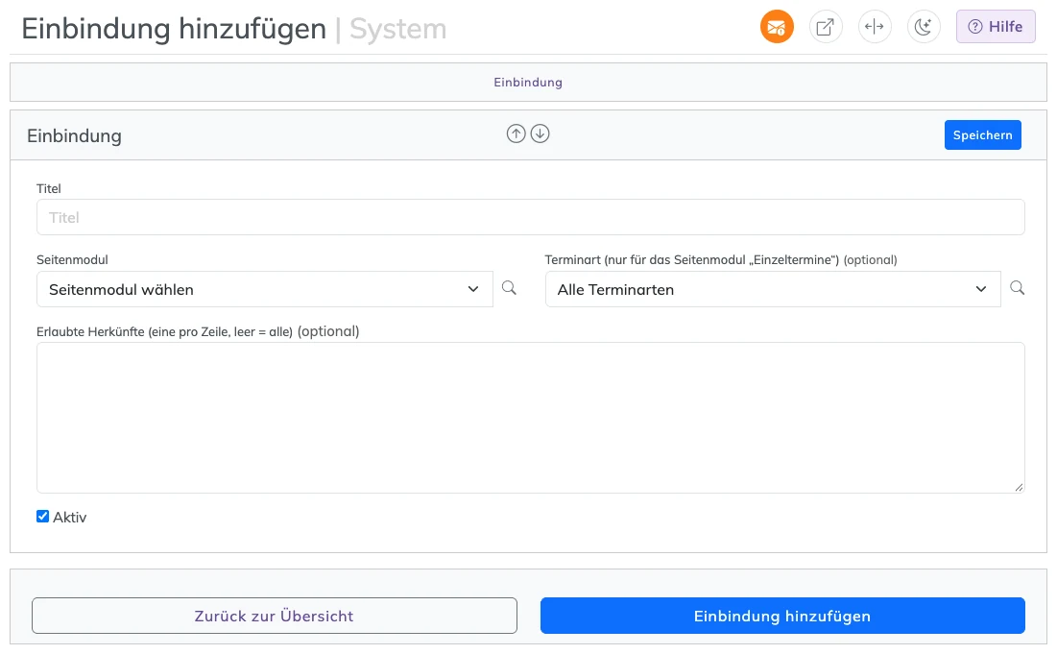This screenshot has width=1057, height=654.
Task: Open the Seitenmodul wählen dropdown
Action: point(264,289)
